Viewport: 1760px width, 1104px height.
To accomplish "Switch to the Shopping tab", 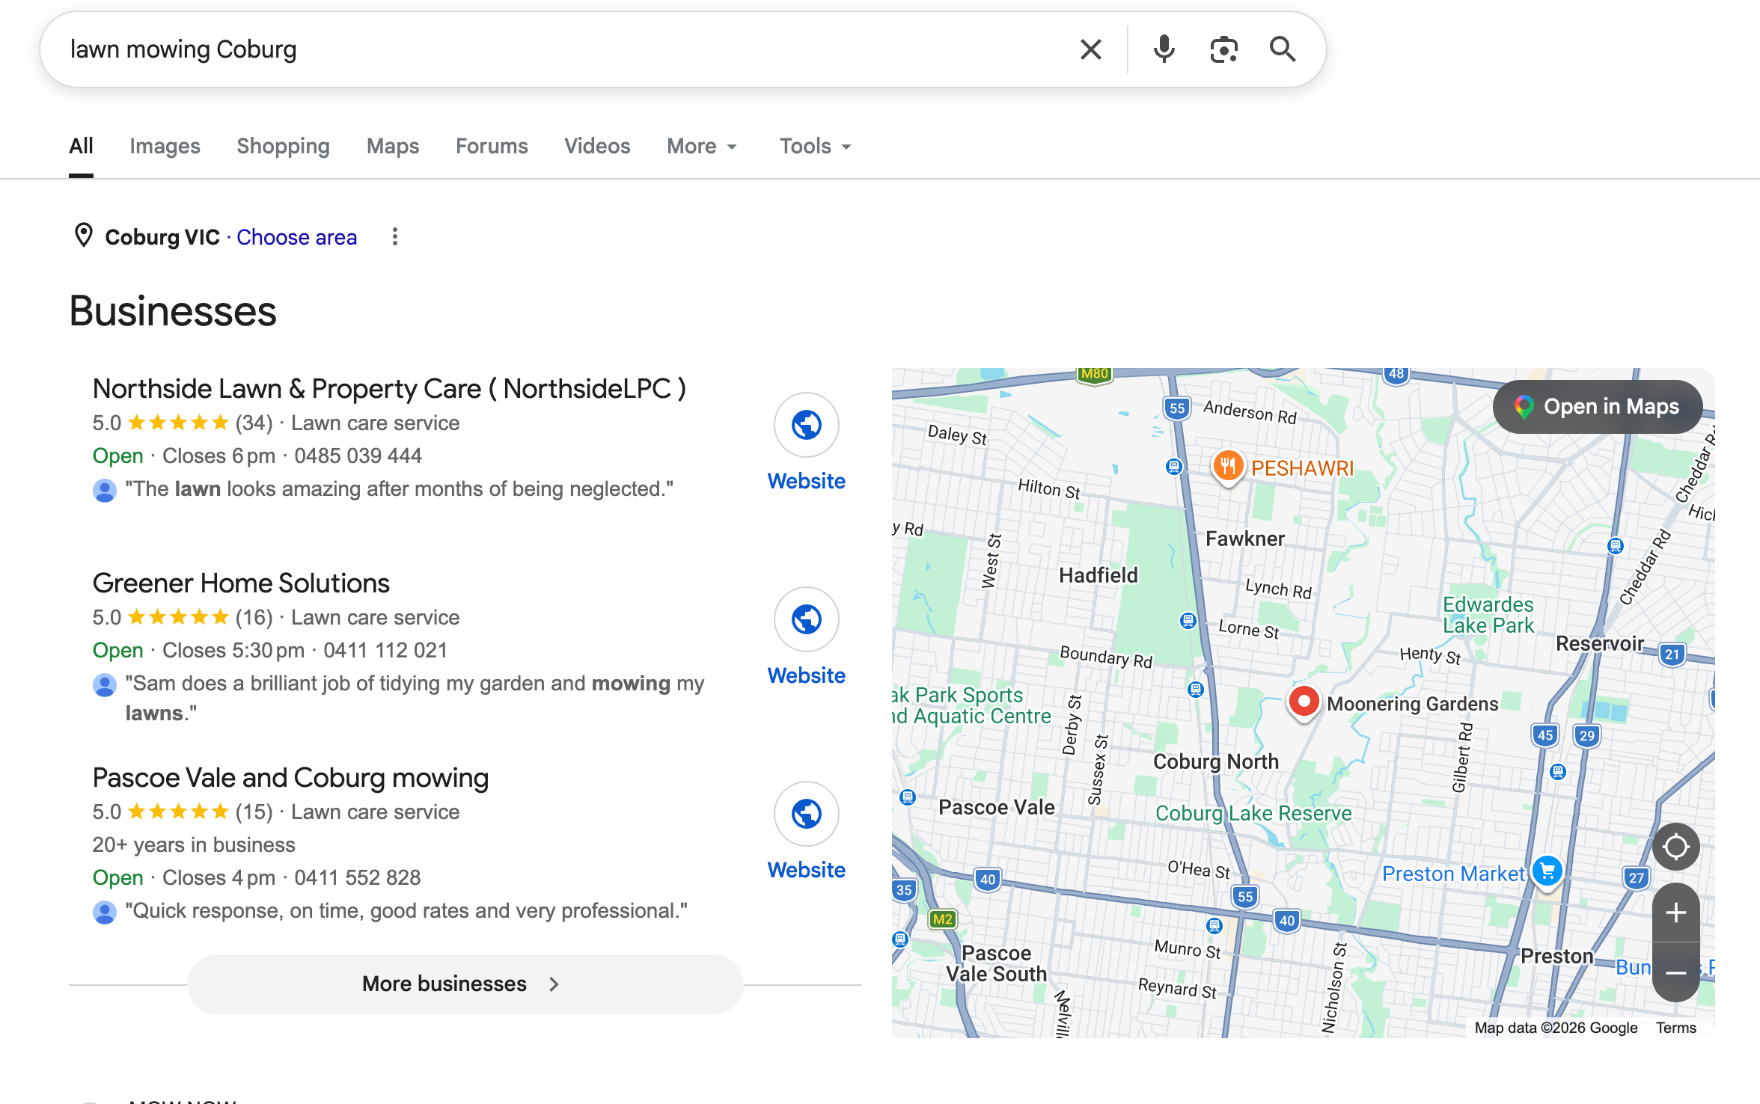I will pos(283,146).
